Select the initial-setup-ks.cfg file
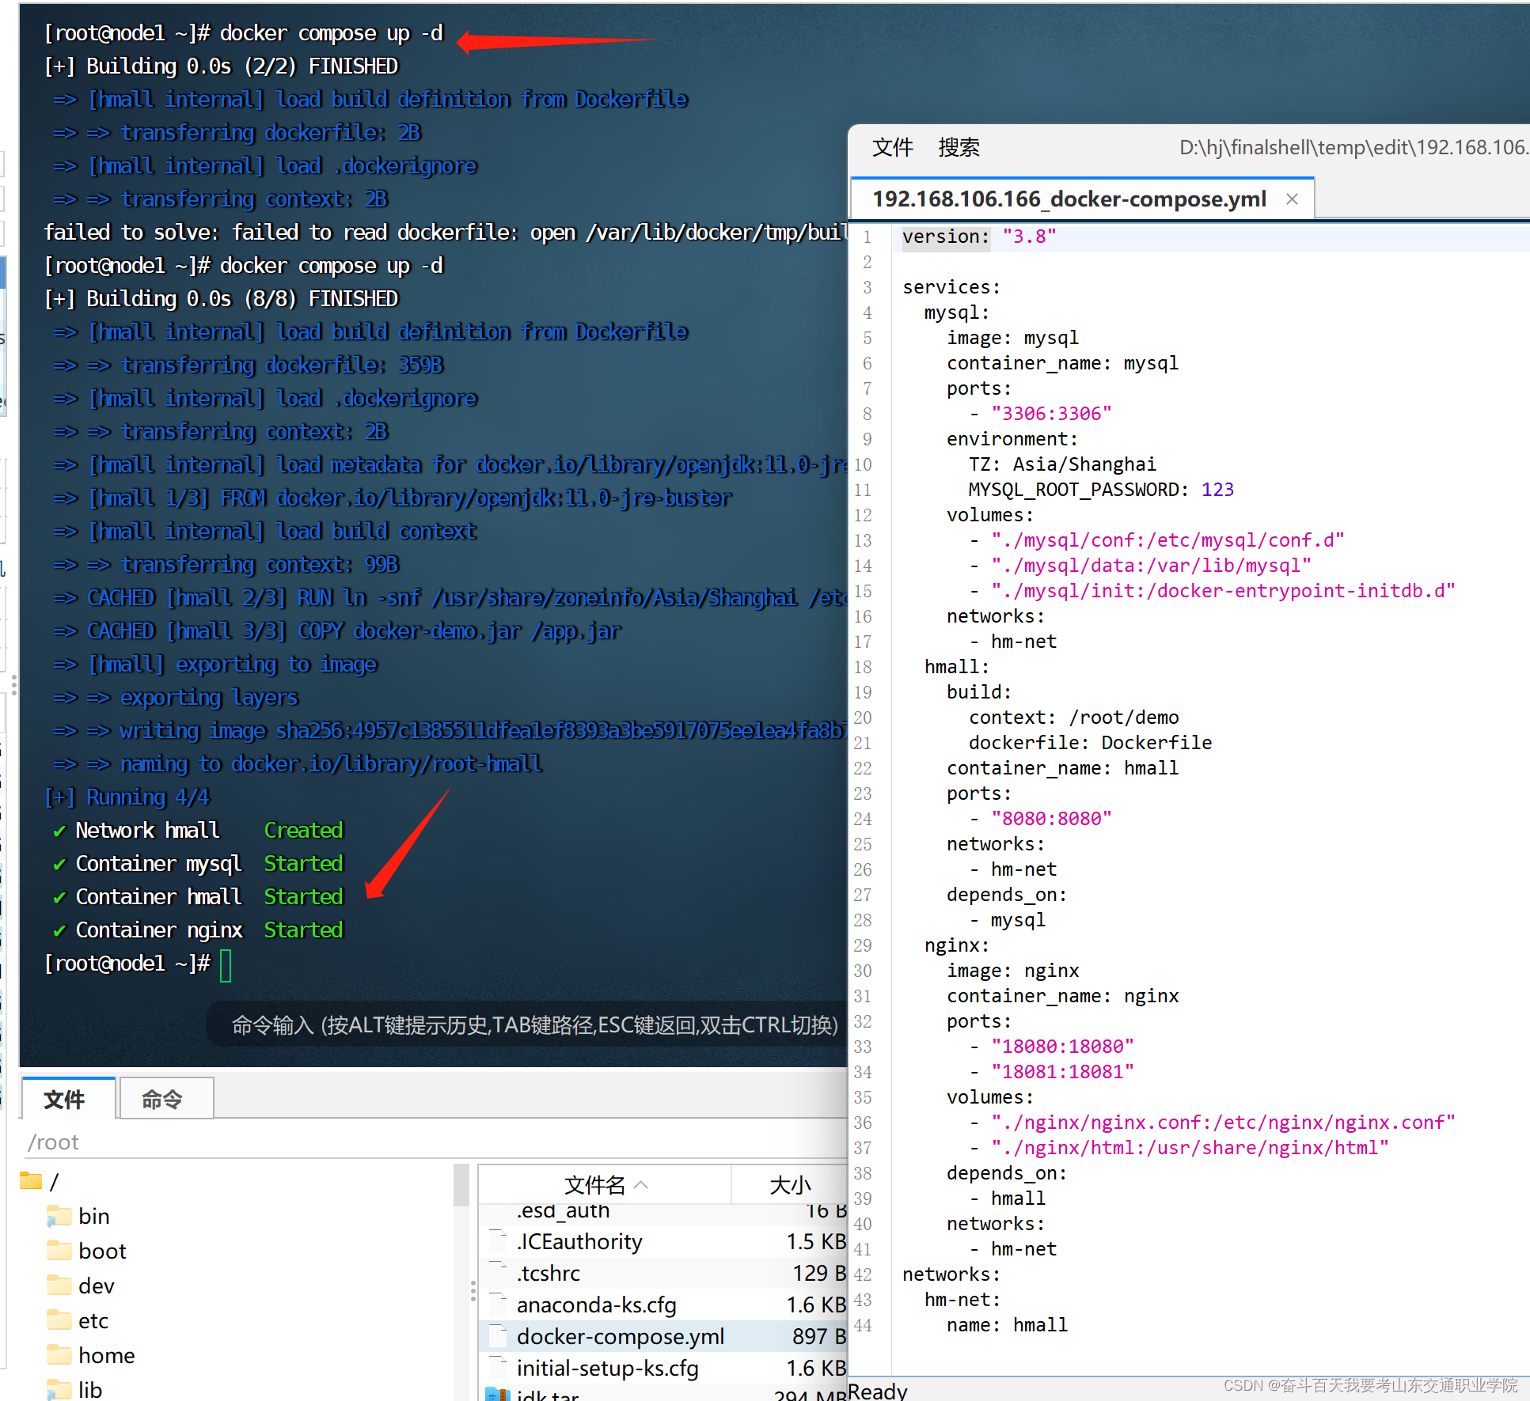Screen dimensions: 1530x1401 point(607,1368)
